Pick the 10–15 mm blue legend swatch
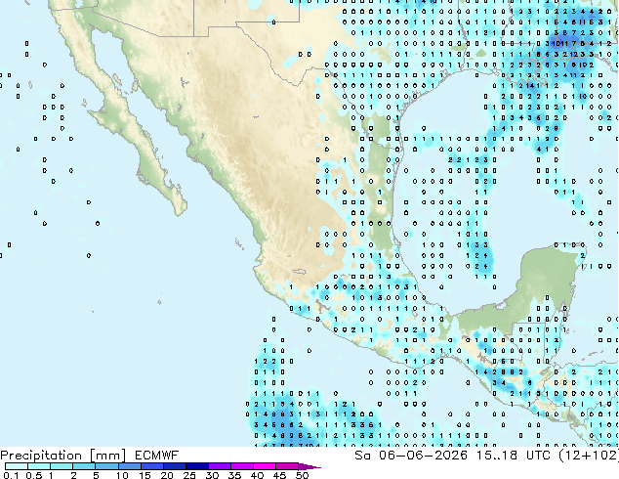The width and height of the screenshot is (619, 479). (129, 466)
